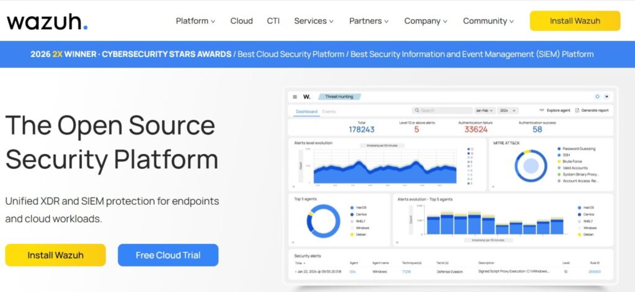Click macOS legend in Top 5 agents card

[359, 208]
